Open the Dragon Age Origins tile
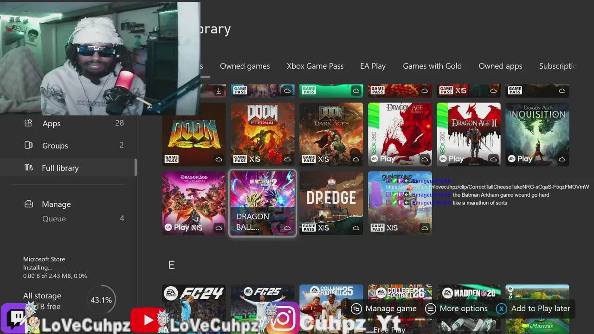 pos(400,135)
